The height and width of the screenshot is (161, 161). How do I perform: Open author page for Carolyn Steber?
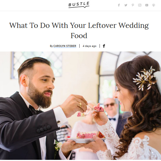(65, 46)
